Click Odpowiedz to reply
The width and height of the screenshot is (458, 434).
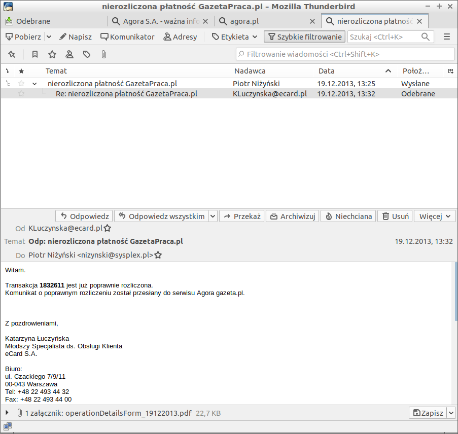[84, 216]
